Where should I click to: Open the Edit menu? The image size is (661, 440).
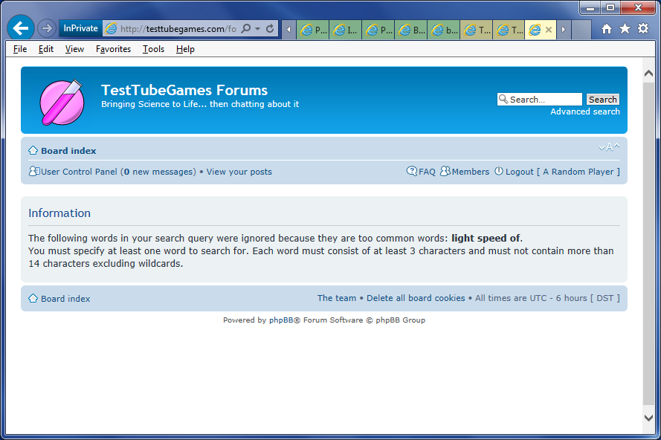pos(46,49)
